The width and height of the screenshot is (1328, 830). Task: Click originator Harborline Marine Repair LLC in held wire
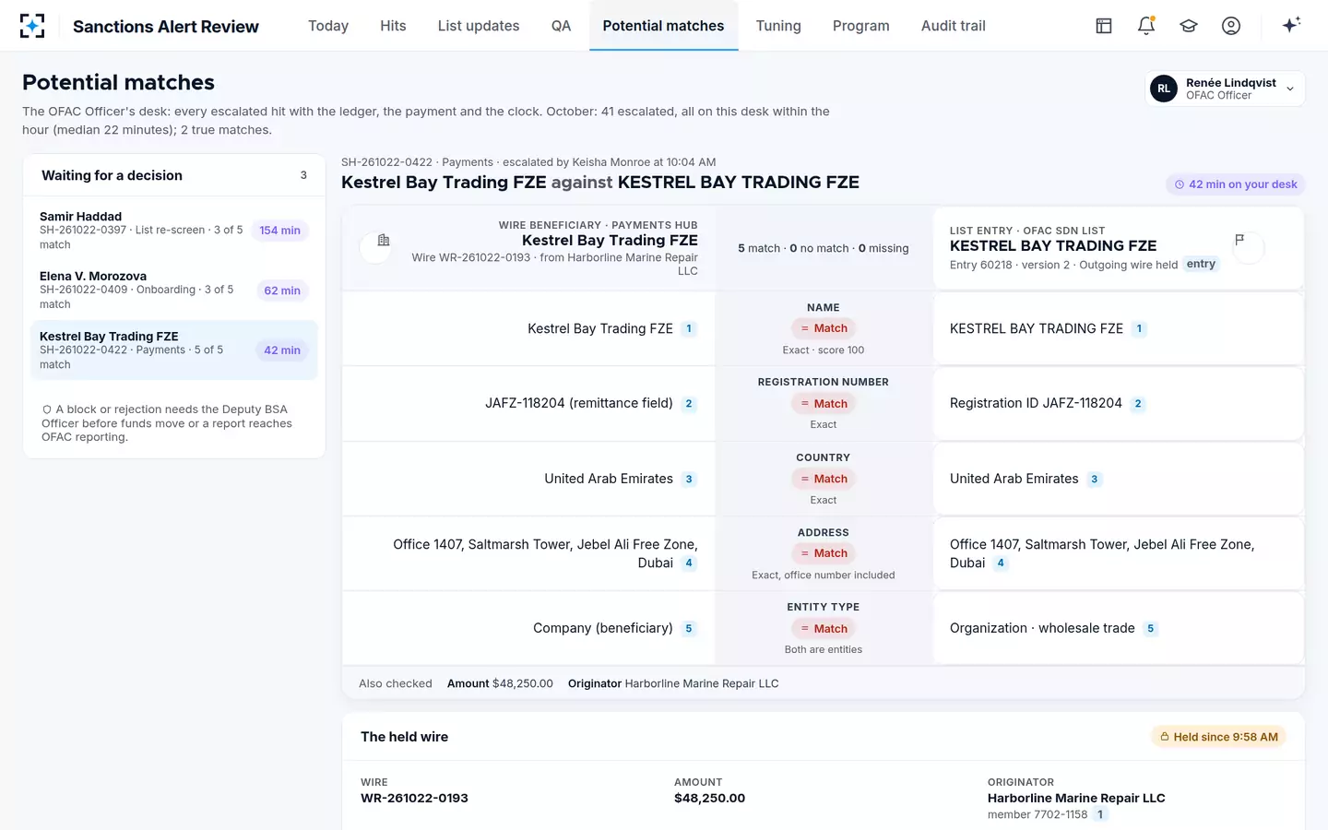click(x=1076, y=799)
